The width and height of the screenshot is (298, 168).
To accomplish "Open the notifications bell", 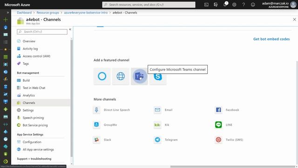I will click(225, 4).
